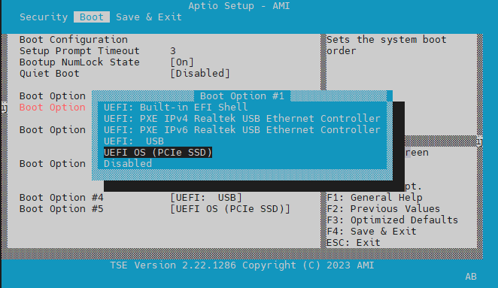Open the Save & Exit tab
The image size is (498, 288).
click(x=149, y=17)
